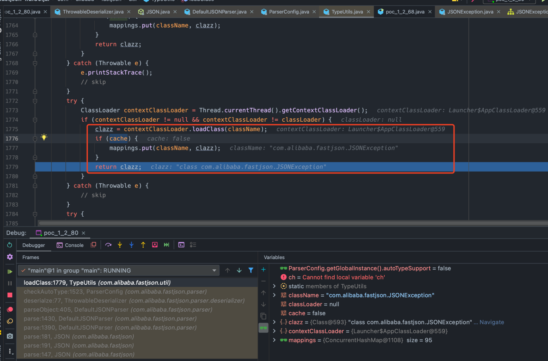The height and width of the screenshot is (361, 548).
Task: Run to cursor
Action: pyautogui.click(x=167, y=245)
